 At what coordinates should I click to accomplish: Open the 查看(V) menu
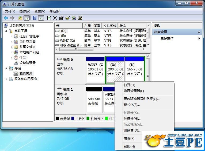coord(40,11)
